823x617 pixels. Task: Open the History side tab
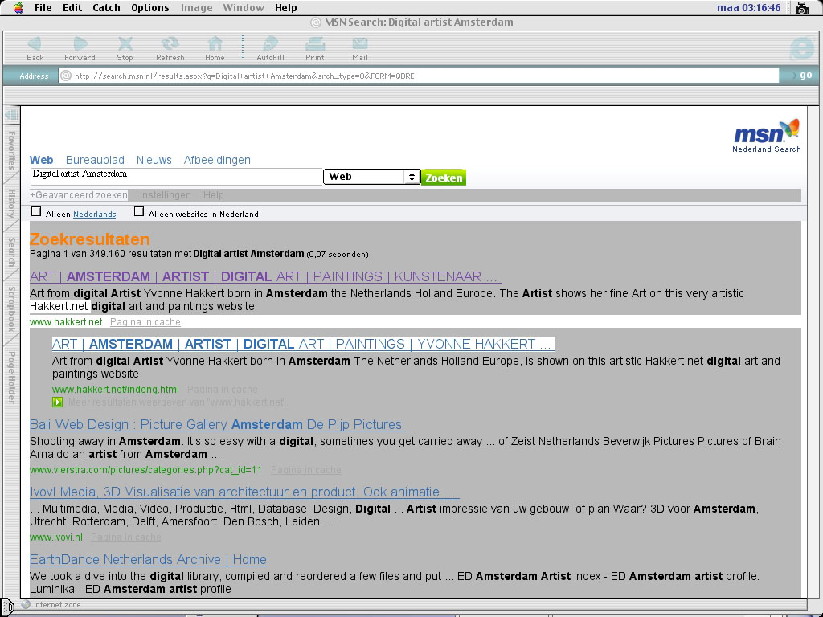tap(11, 204)
